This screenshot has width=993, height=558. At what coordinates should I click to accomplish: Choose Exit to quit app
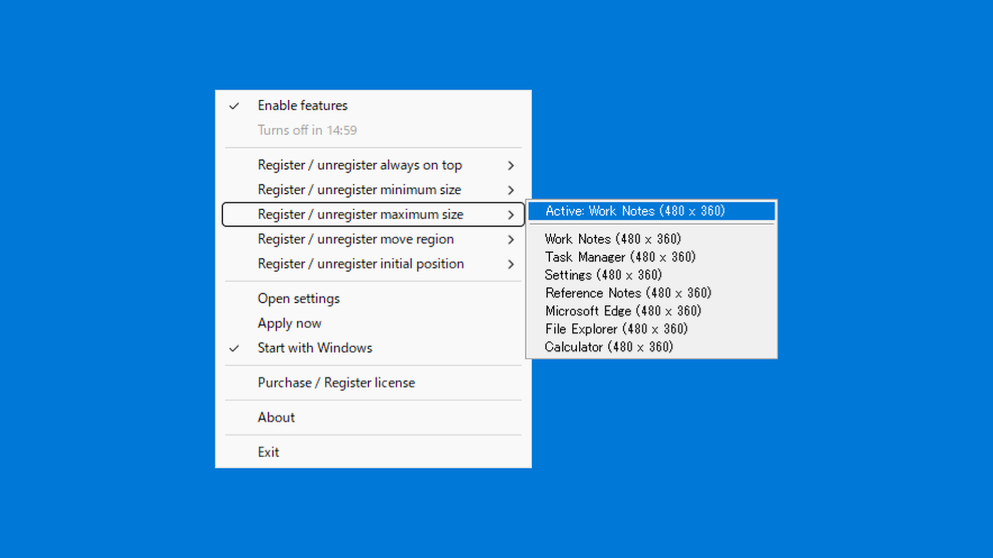click(373, 452)
